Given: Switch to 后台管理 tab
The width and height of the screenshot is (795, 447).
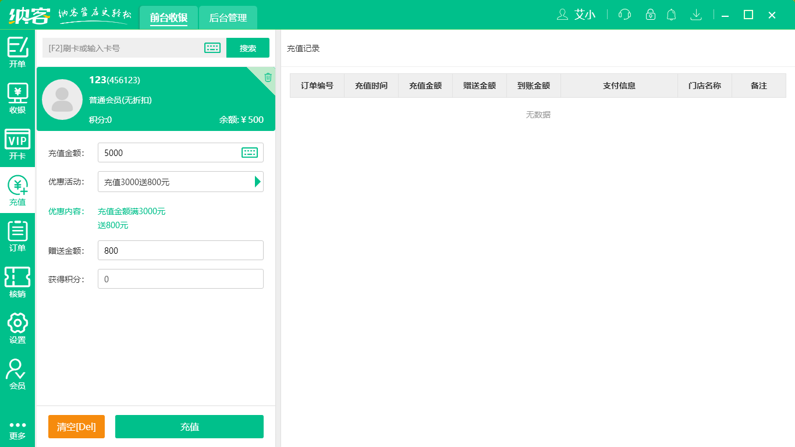Looking at the screenshot, I should (x=228, y=17).
